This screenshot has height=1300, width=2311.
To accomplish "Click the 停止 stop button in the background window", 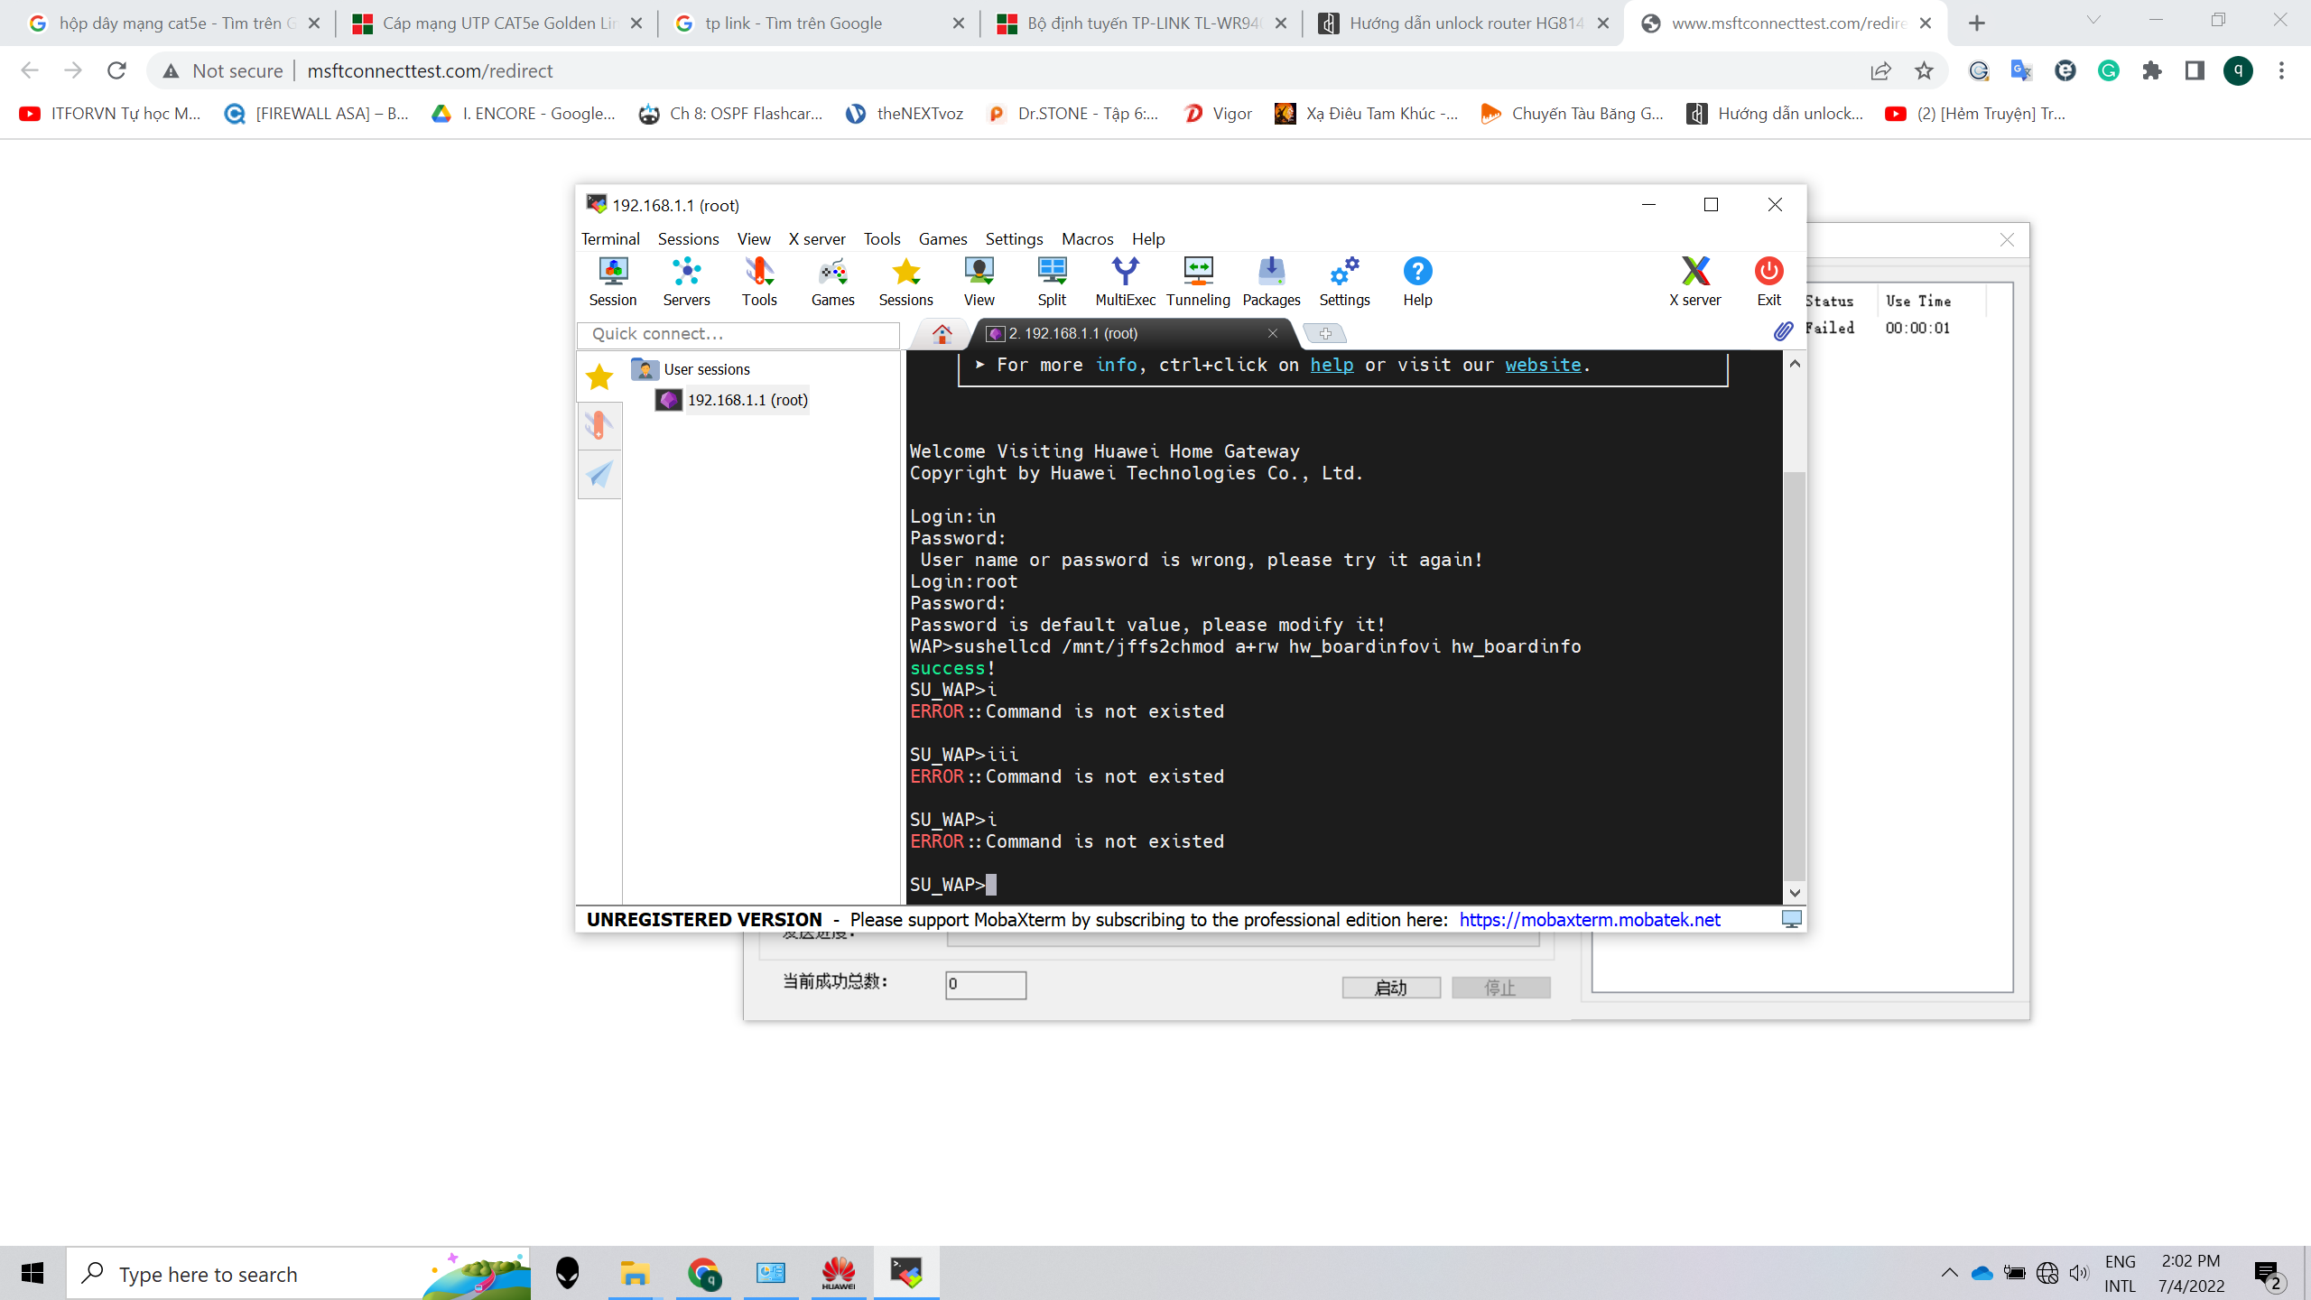I will click(x=1501, y=988).
